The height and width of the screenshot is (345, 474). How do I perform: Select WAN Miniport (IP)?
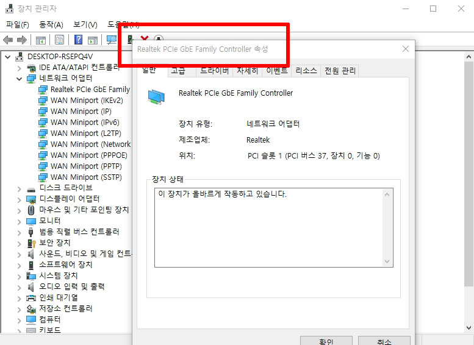coord(75,112)
